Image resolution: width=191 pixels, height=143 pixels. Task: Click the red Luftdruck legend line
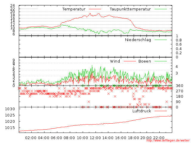click(x=161, y=111)
